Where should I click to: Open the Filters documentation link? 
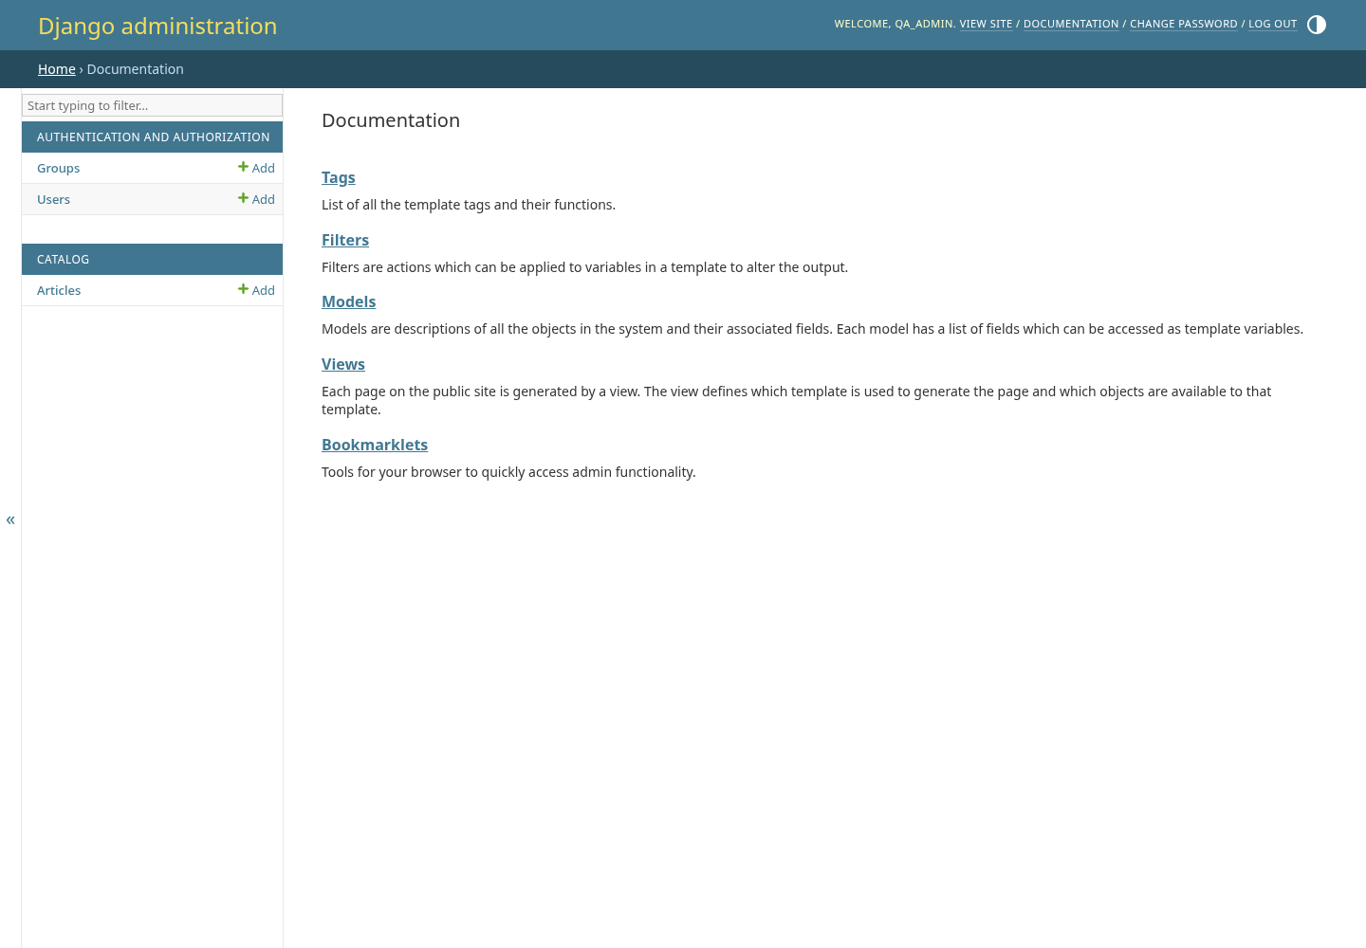pyautogui.click(x=345, y=240)
